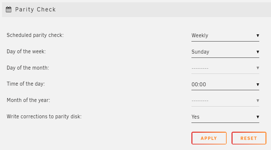
Task: Click the Parity Check section title
Action: click(x=36, y=9)
